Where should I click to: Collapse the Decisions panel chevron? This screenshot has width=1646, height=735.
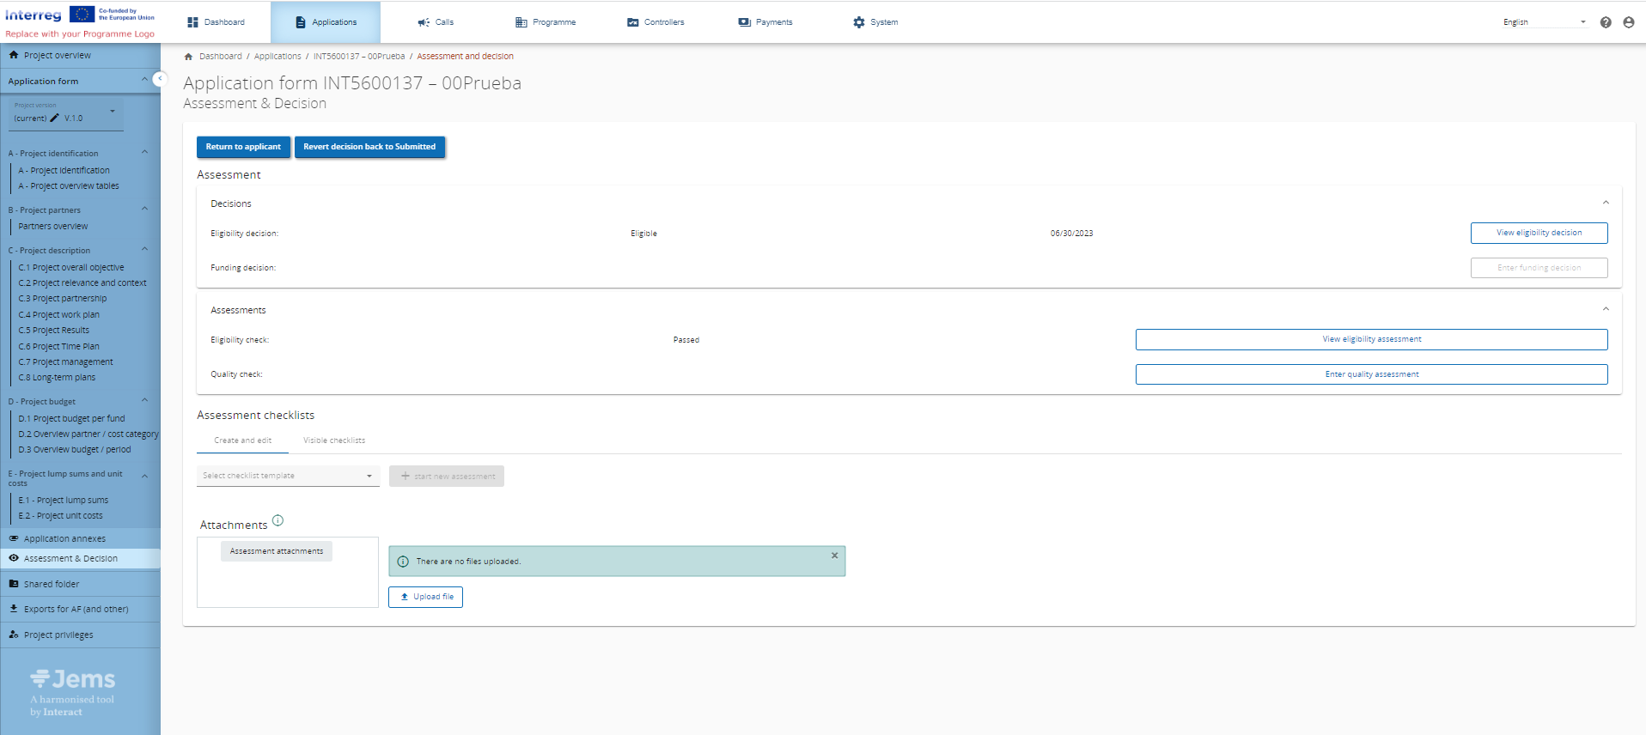pos(1606,203)
